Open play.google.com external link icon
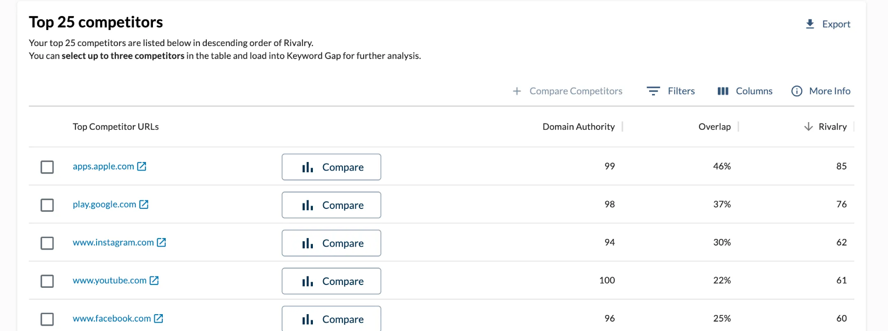 click(144, 204)
